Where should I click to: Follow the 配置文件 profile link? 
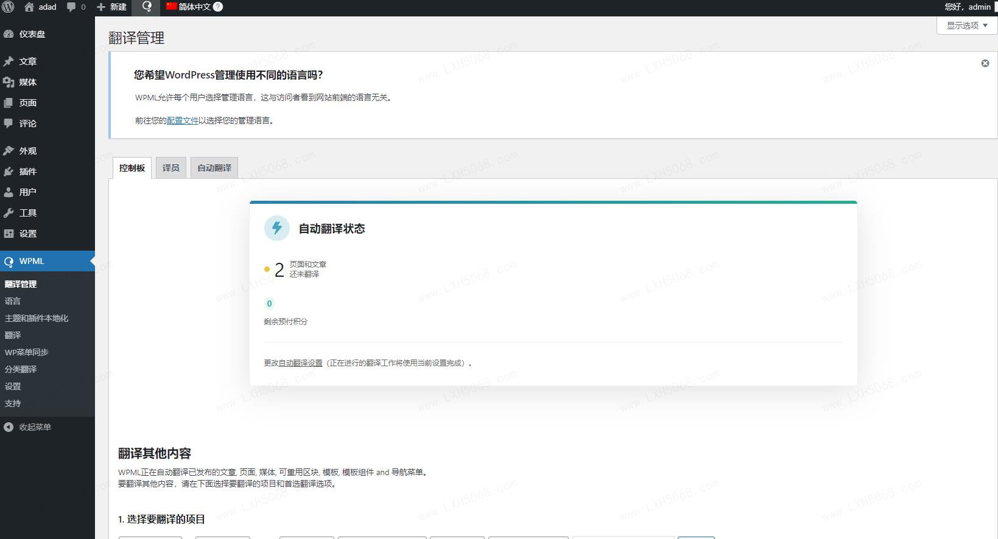183,120
